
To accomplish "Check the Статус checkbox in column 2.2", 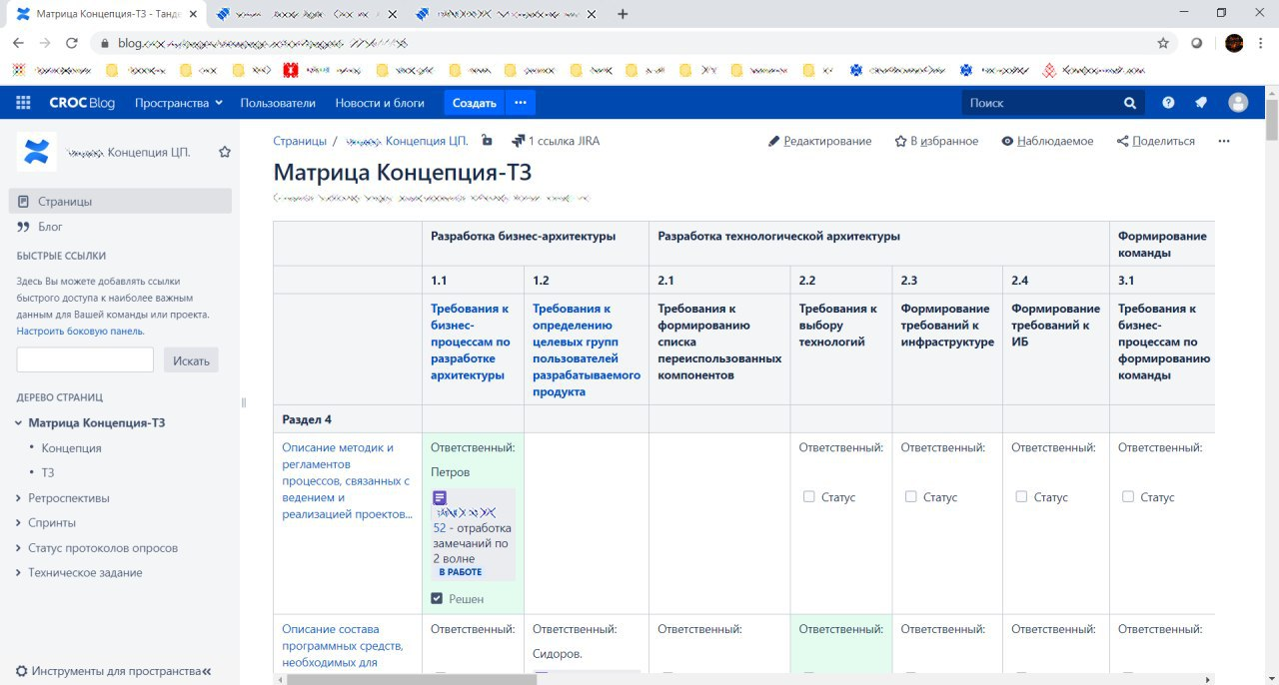I will 808,496.
